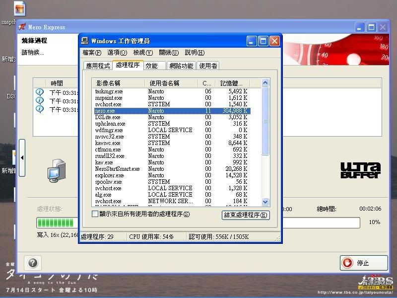Viewport: 397px width, 298px height.
Task: Select the third info icon in Nero log
Action: tap(40, 109)
